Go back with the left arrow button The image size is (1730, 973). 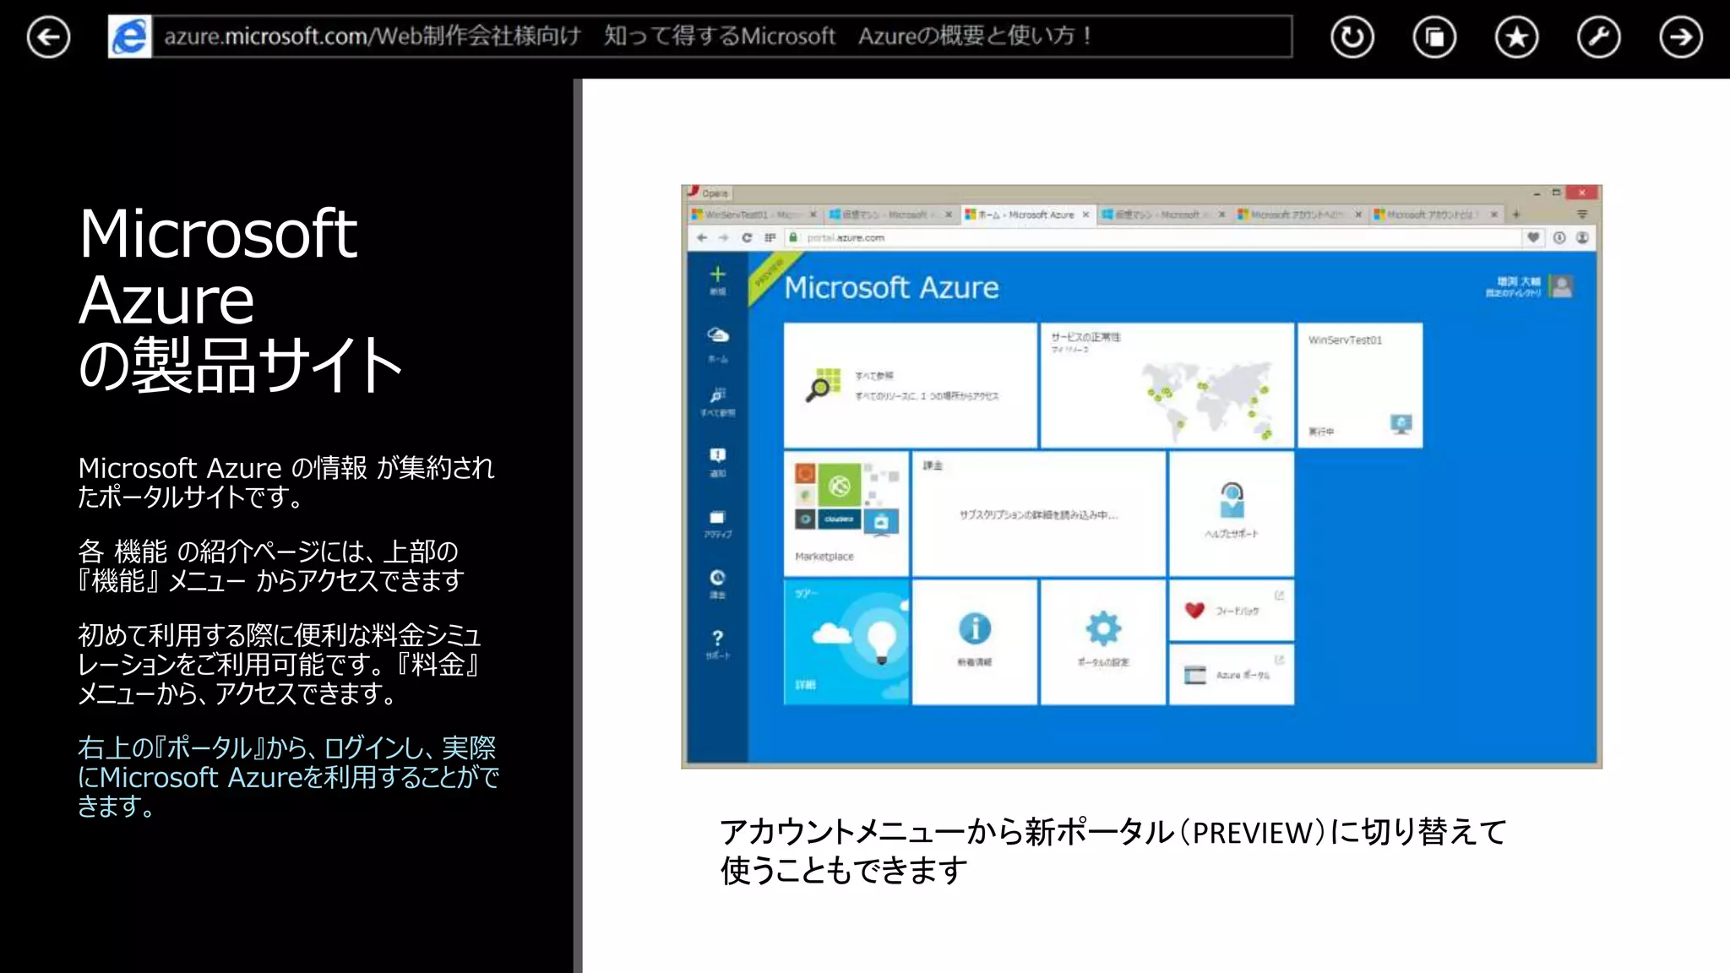click(x=48, y=37)
